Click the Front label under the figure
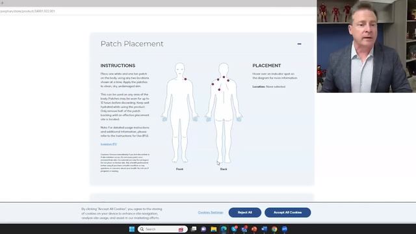This screenshot has width=416, height=234. point(179,169)
